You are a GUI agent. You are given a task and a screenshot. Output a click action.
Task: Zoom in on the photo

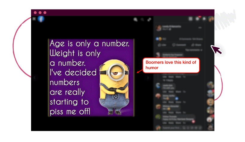pos(135,19)
